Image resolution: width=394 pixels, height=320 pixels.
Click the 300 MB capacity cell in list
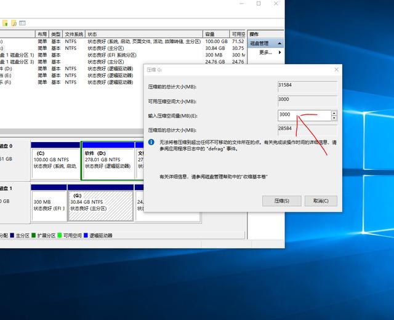(x=214, y=55)
